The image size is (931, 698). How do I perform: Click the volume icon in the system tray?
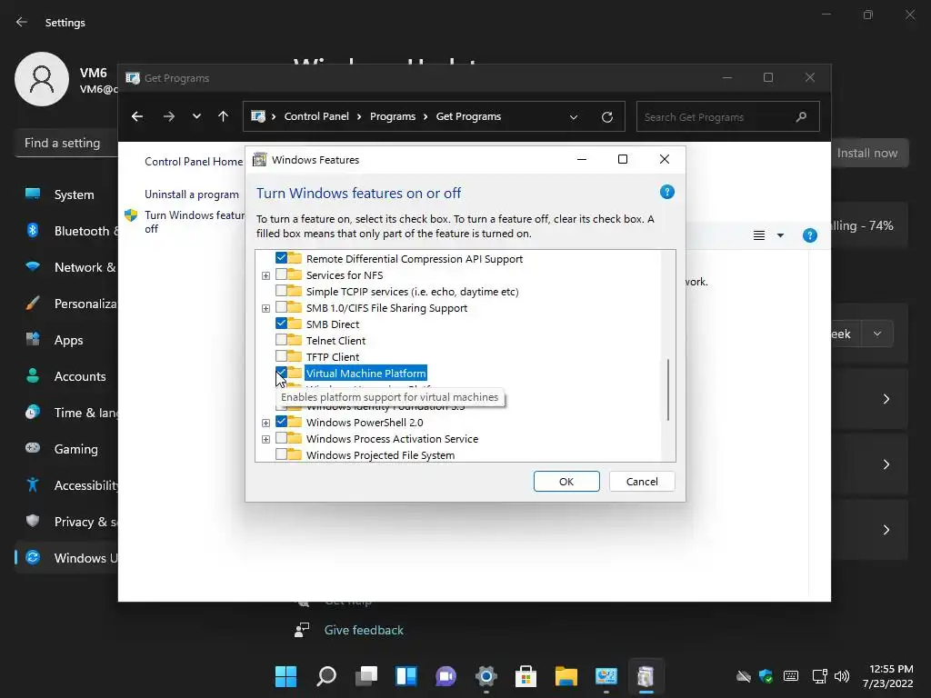841,676
